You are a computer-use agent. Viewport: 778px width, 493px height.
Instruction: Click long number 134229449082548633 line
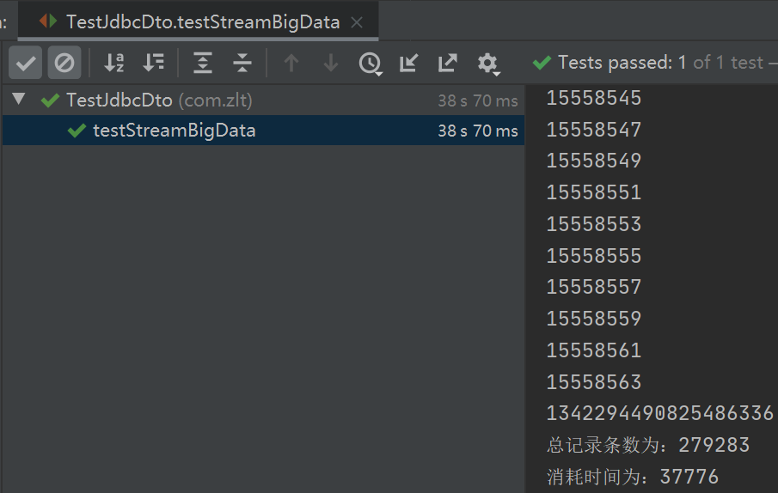coord(660,413)
